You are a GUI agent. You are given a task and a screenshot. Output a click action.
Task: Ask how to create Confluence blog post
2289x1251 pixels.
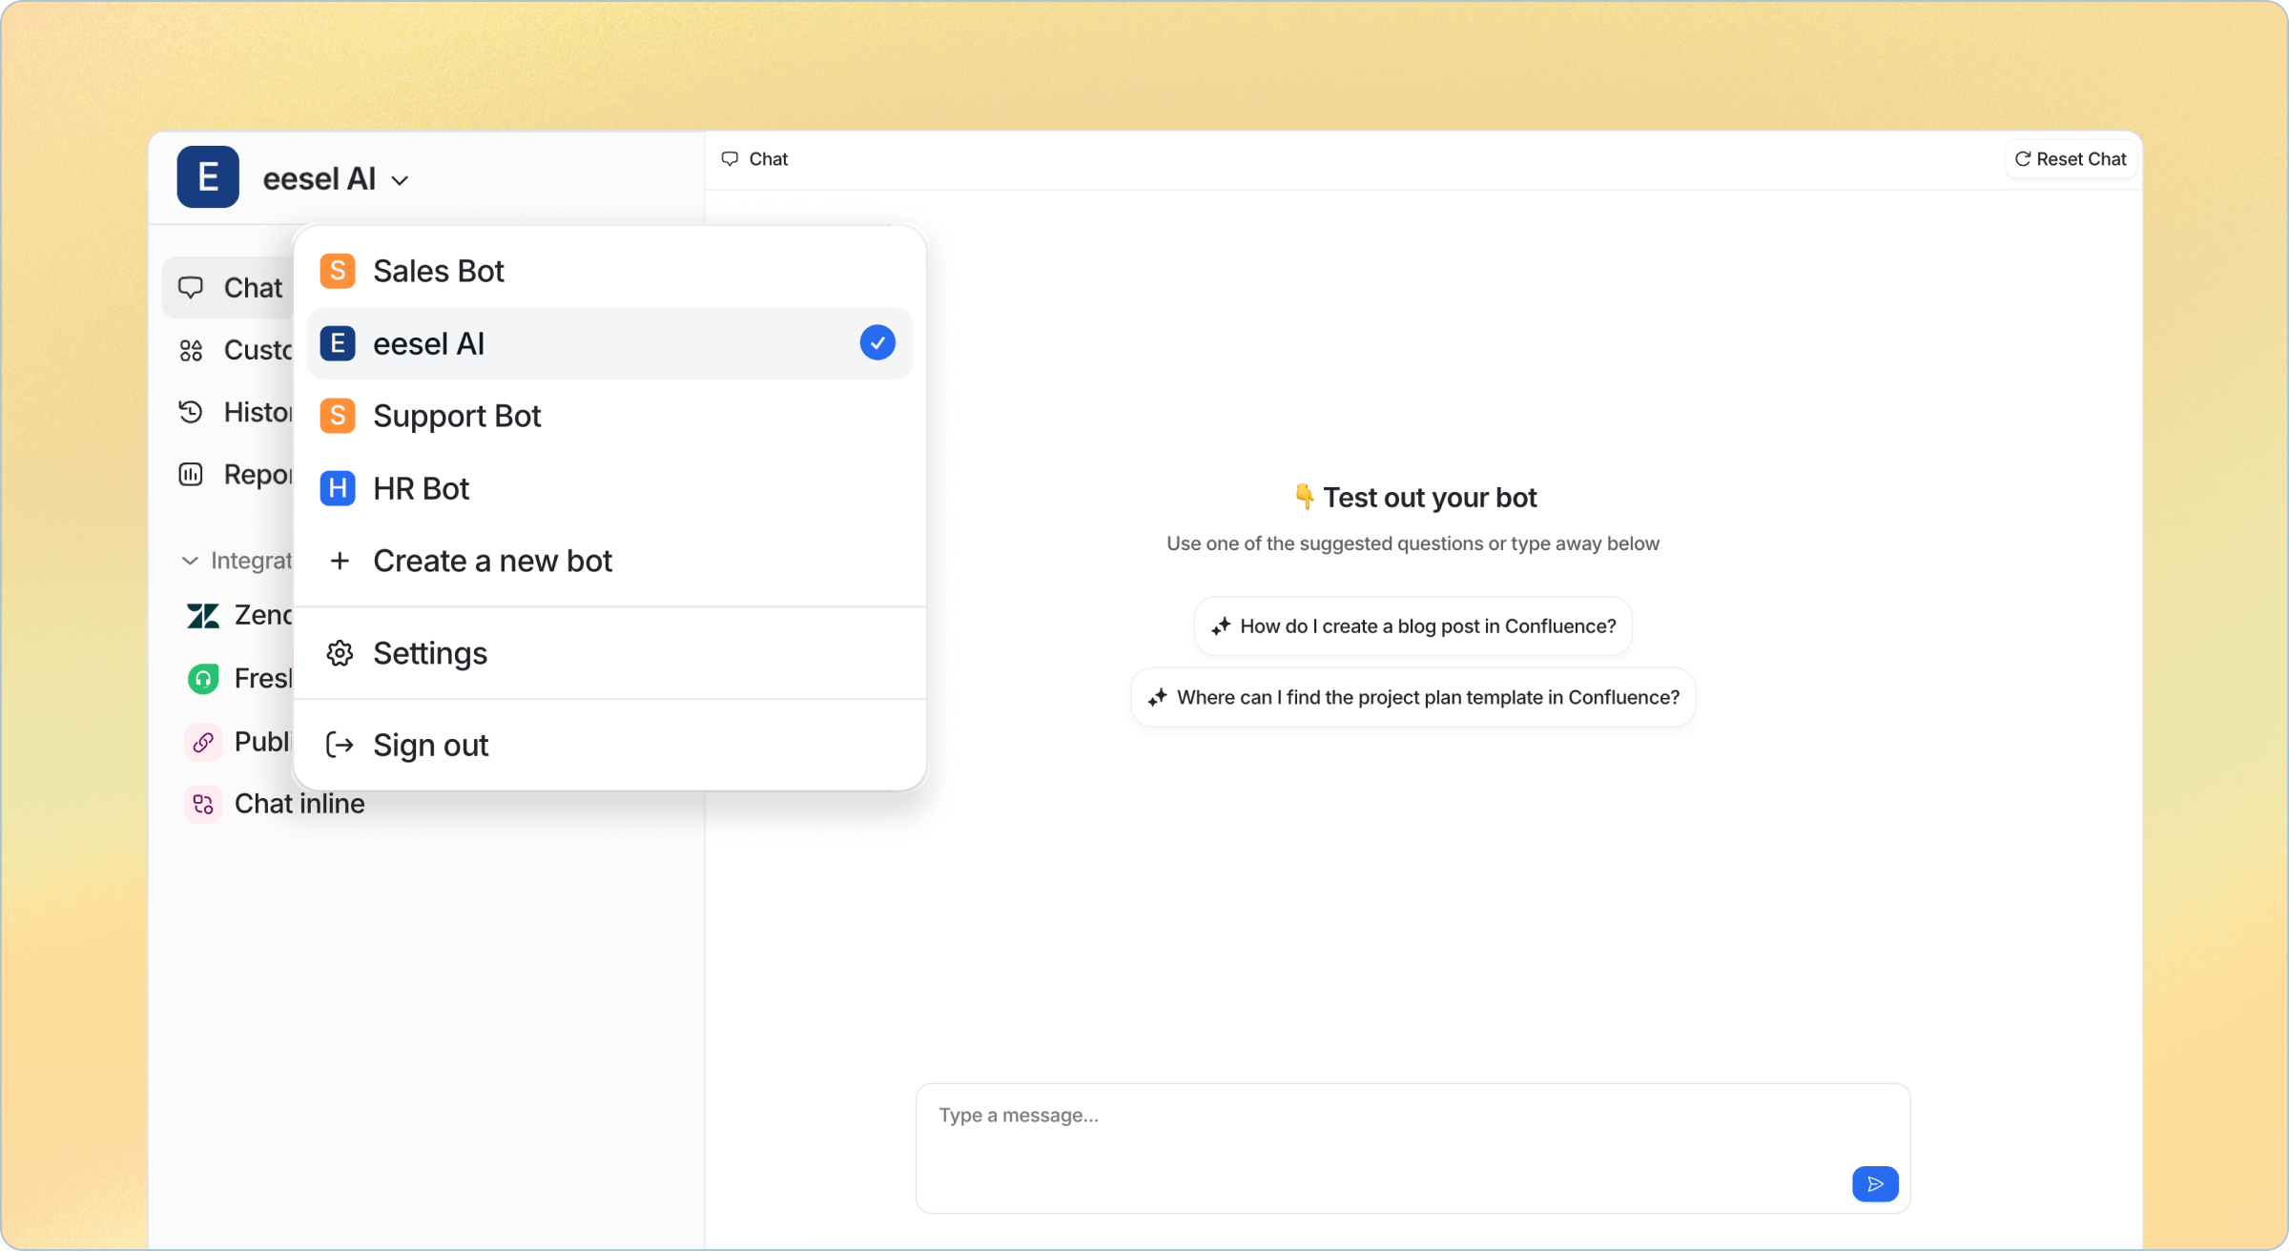[1413, 626]
